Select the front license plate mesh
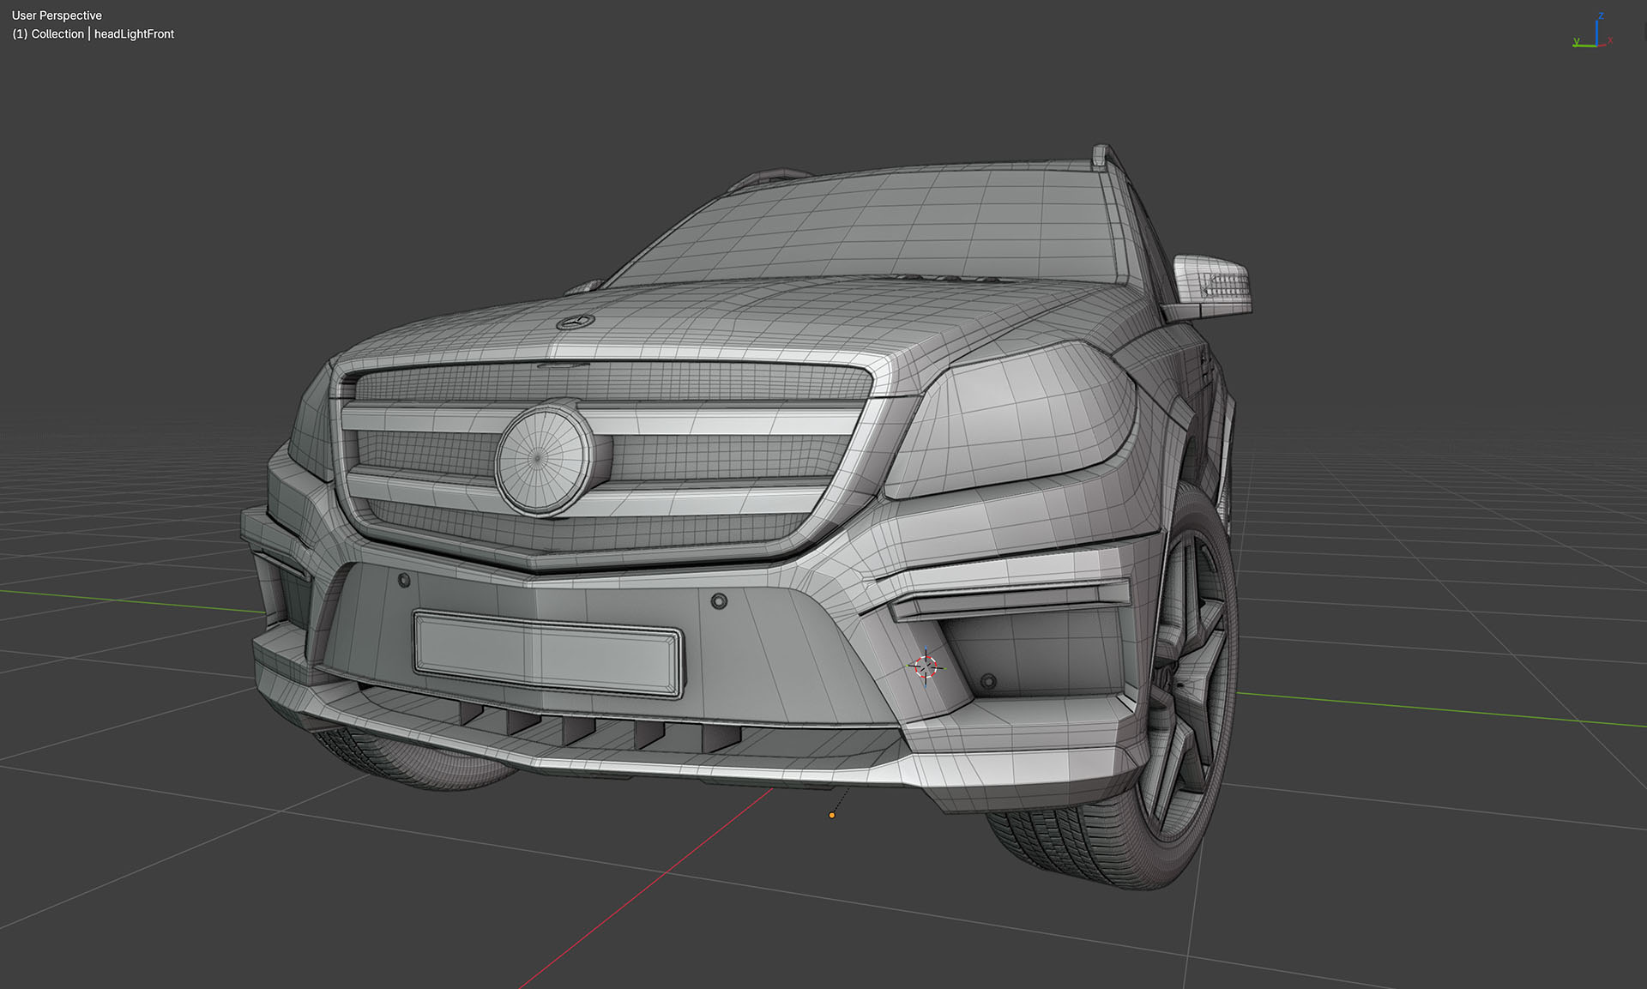 548,653
